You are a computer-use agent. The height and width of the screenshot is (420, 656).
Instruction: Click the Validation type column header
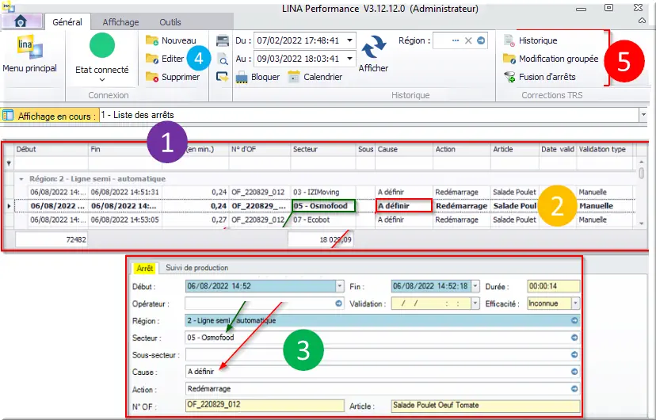pyautogui.click(x=605, y=149)
